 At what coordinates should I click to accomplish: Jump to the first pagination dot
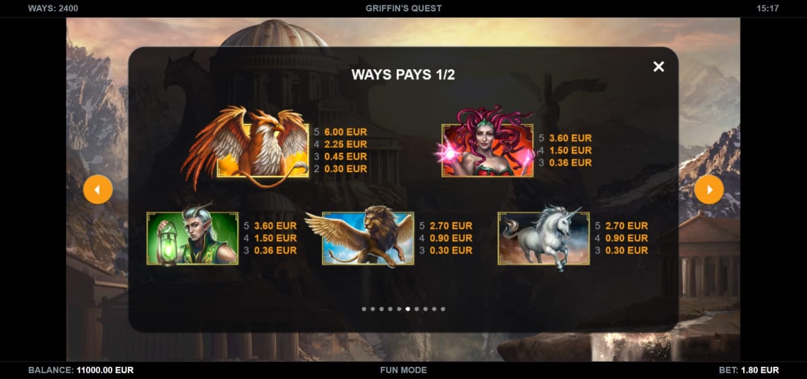364,309
